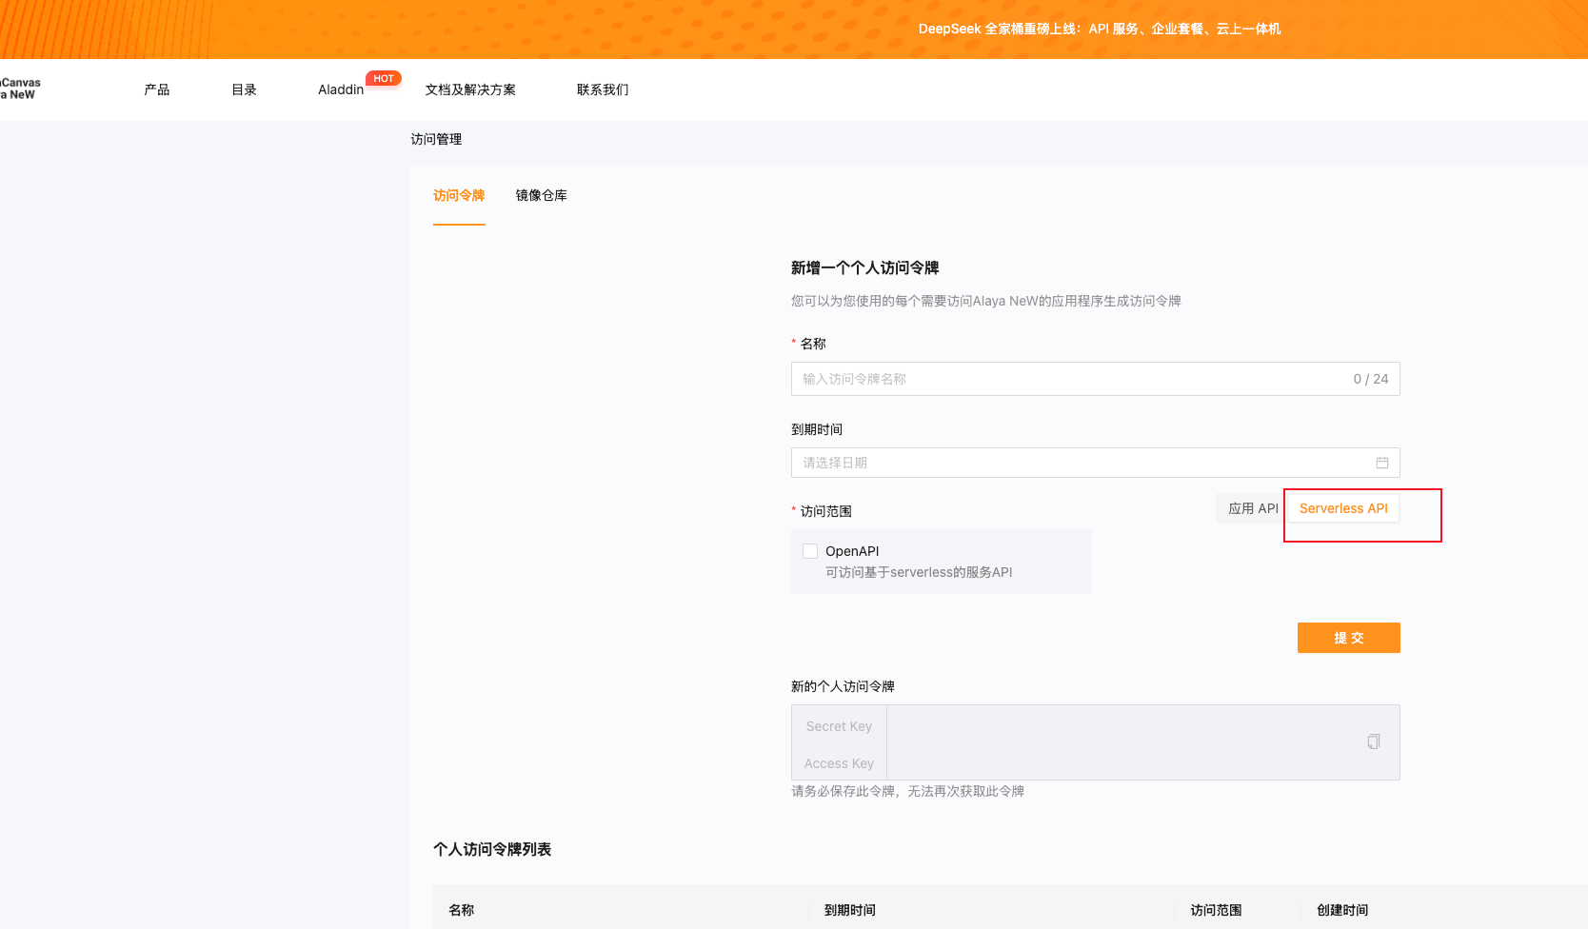Switch to the 访问令牌 tab
1588x929 pixels.
click(x=459, y=195)
